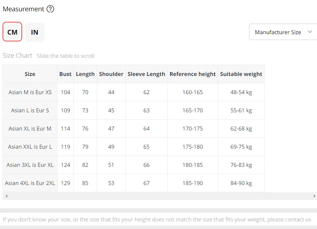
Task: Click the Suitable weight column header
Action: pos(241,74)
